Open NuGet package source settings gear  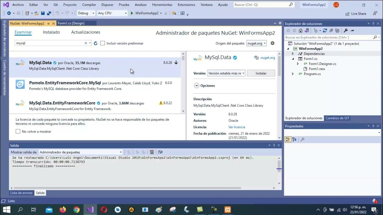pos(272,43)
